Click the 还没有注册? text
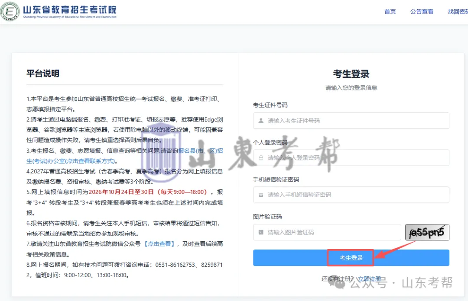Screen dimensions: 468x301 337,279
